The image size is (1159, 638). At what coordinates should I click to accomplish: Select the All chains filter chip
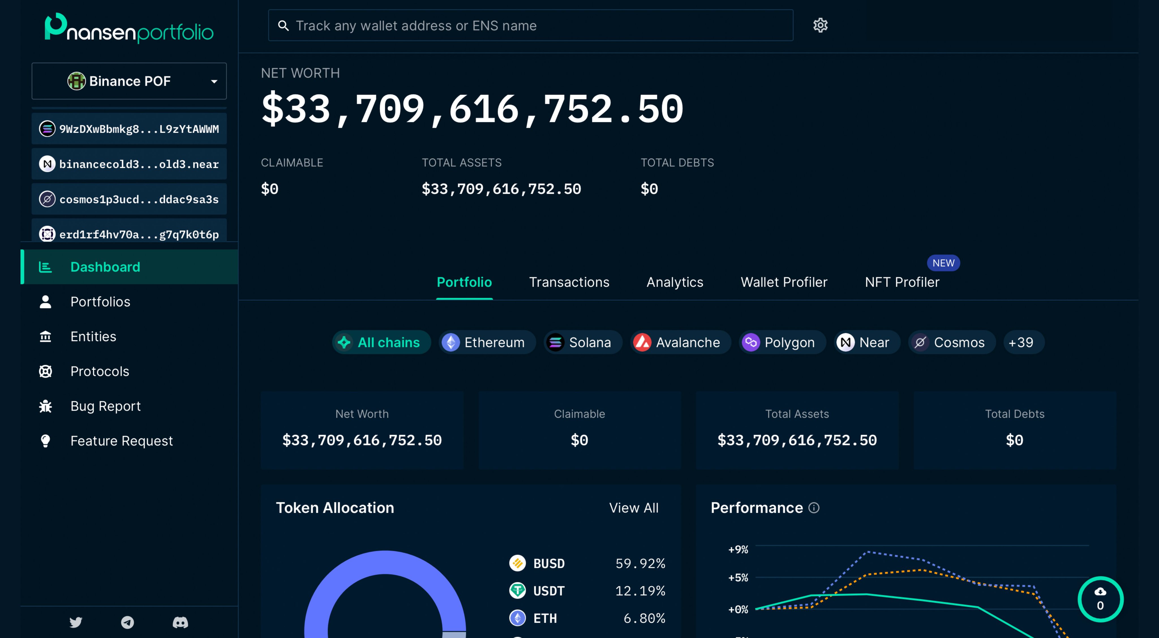[381, 342]
